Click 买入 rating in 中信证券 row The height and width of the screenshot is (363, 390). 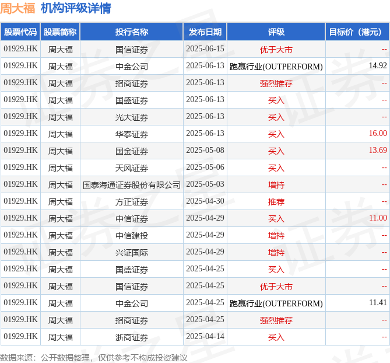click(x=276, y=219)
